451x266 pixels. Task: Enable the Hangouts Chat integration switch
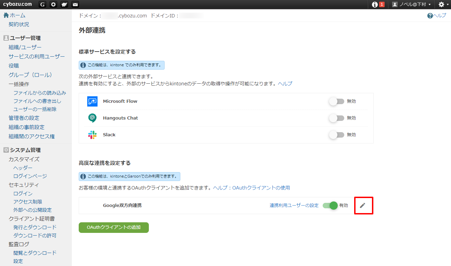(x=336, y=118)
